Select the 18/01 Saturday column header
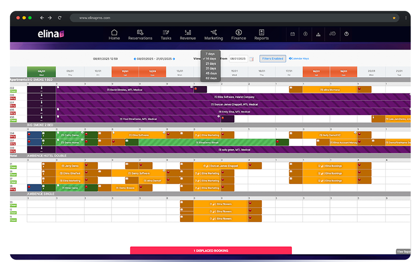 coord(317,72)
